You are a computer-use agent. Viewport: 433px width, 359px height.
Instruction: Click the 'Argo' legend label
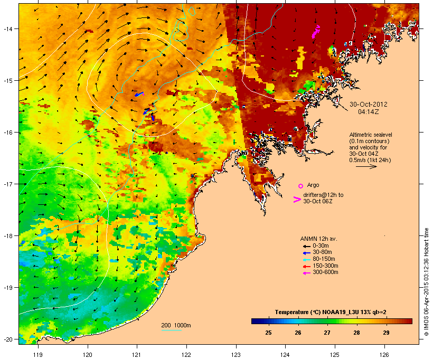313,185
